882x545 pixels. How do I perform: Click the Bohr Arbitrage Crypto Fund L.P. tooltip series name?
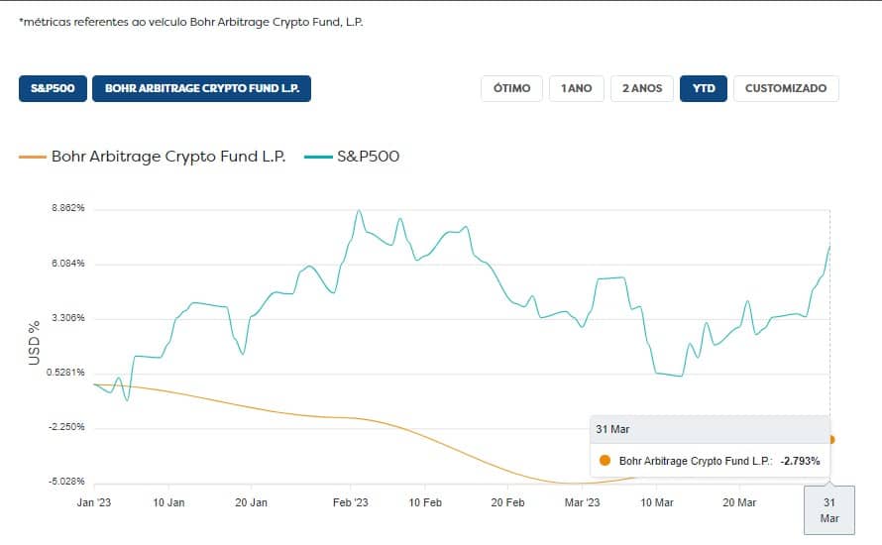(x=696, y=461)
